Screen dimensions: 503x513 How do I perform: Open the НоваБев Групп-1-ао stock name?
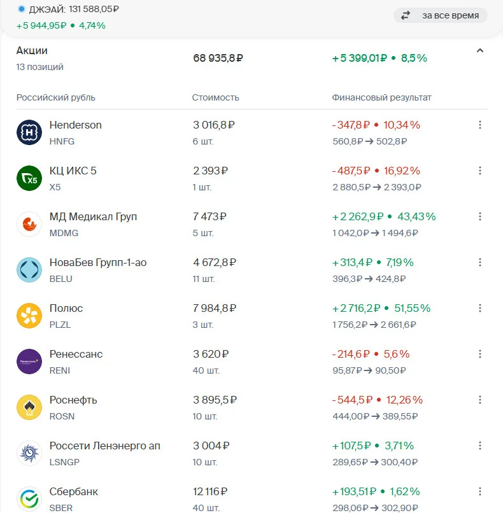(98, 263)
